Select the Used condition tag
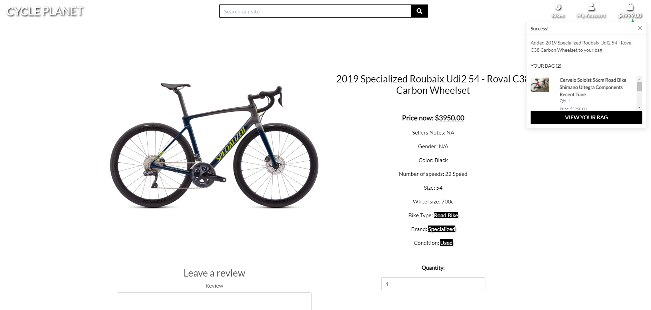Viewport: 651px width, 310px height. pos(446,243)
